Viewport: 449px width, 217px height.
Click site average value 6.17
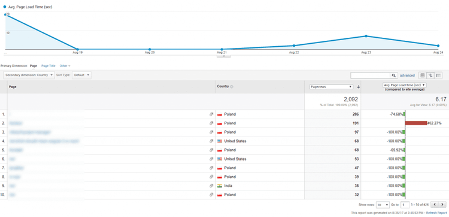(x=441, y=99)
